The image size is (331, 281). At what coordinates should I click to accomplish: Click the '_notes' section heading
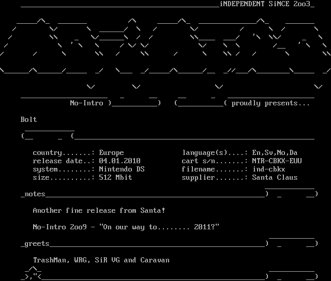tap(33, 194)
